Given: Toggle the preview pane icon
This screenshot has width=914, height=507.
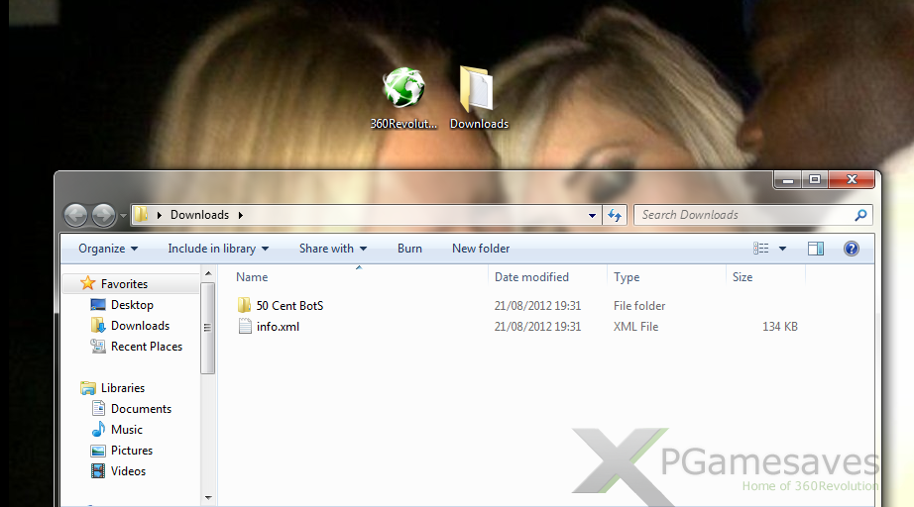Looking at the screenshot, I should (816, 249).
